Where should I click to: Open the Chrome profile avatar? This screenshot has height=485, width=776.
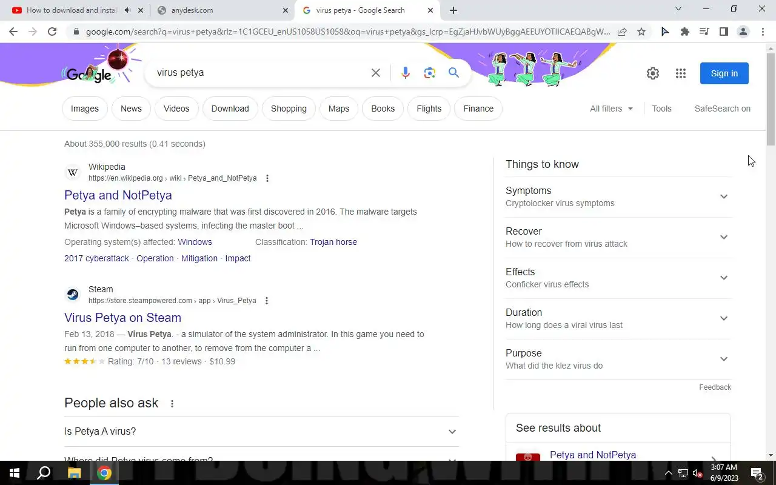(743, 32)
